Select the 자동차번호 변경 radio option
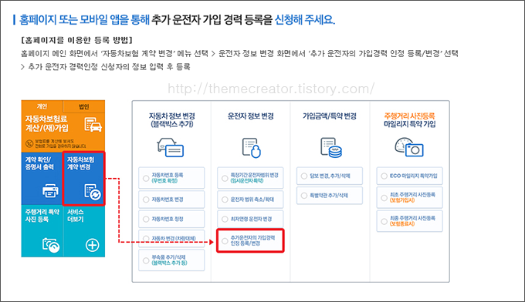 171,200
